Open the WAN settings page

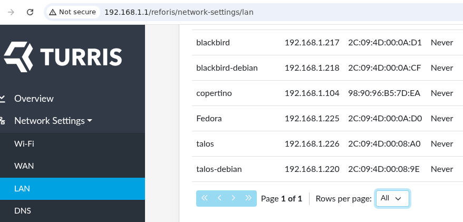tap(24, 166)
